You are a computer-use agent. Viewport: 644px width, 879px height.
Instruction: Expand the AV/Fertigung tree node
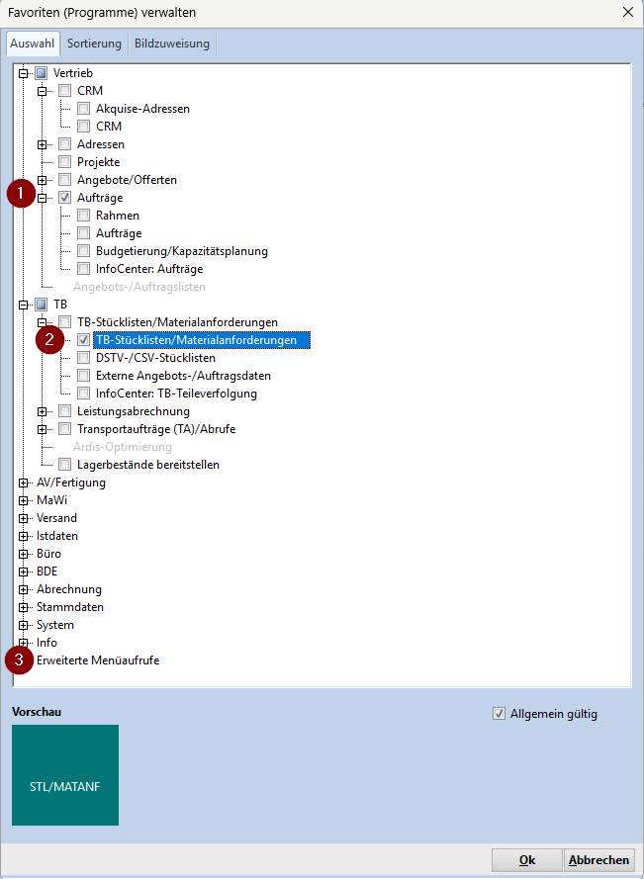pos(24,483)
